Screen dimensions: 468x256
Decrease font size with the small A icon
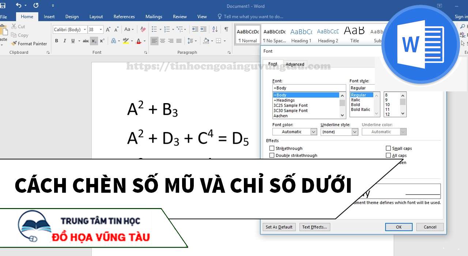pyautogui.click(x=116, y=29)
